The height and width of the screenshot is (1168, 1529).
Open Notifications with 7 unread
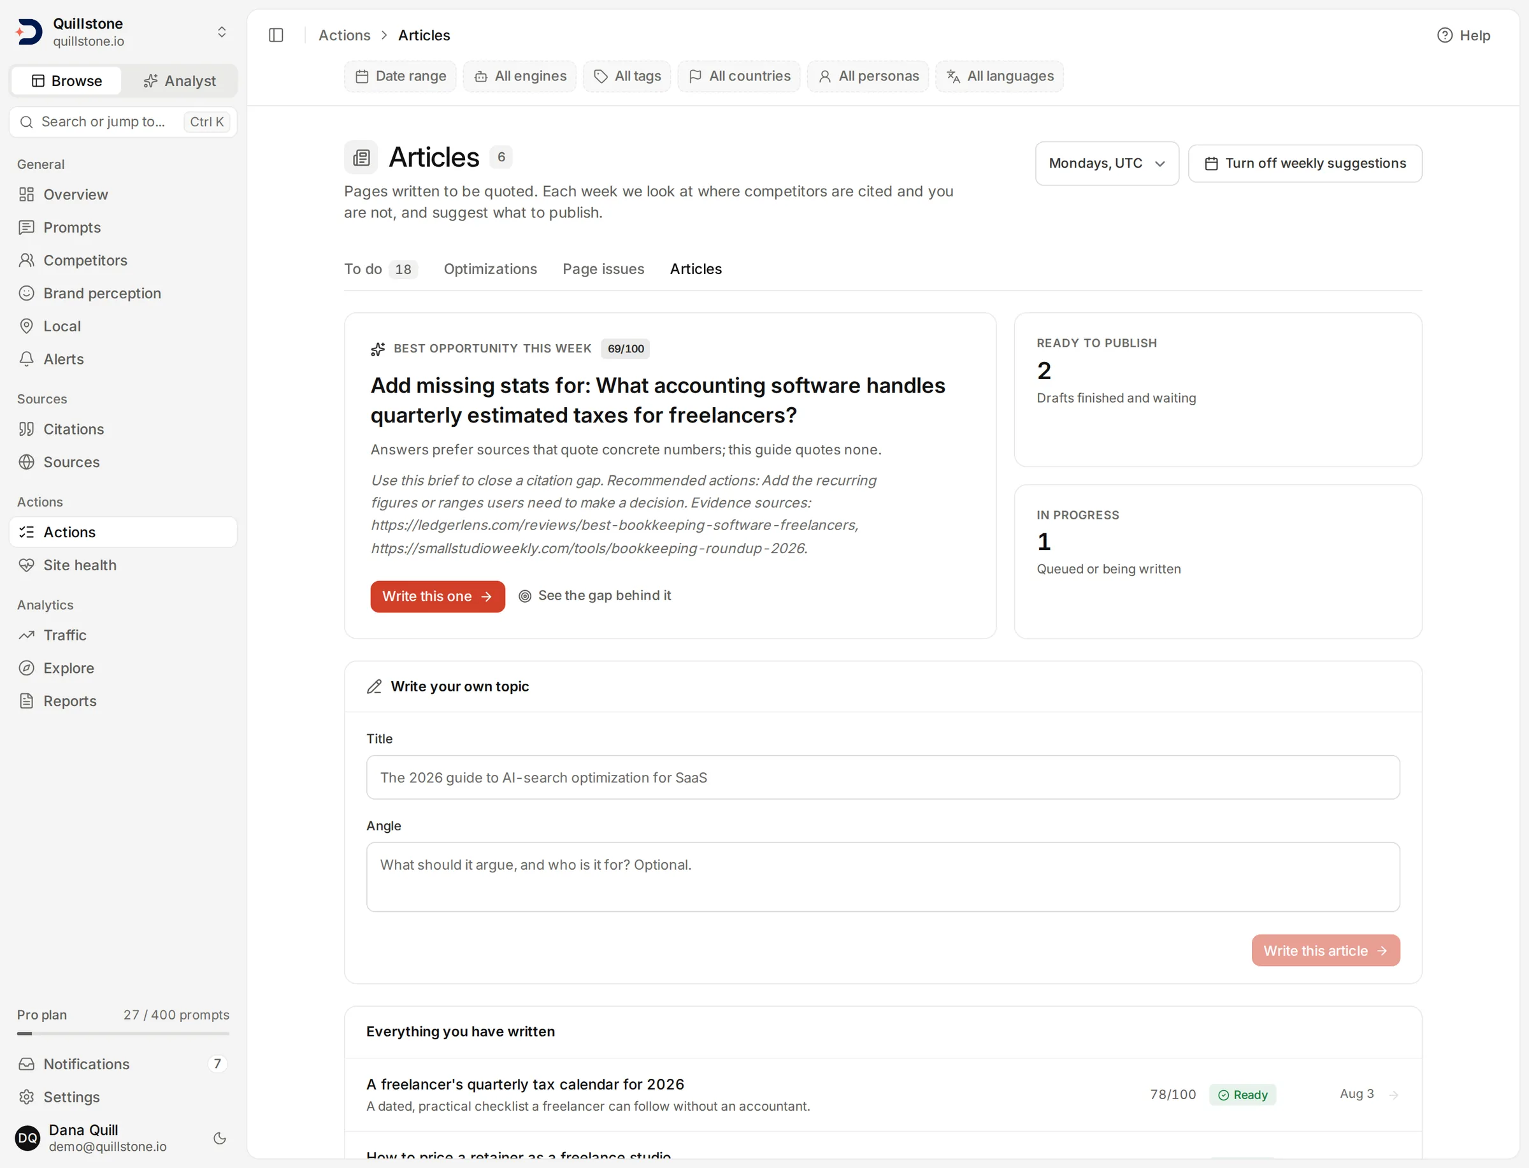pos(123,1063)
